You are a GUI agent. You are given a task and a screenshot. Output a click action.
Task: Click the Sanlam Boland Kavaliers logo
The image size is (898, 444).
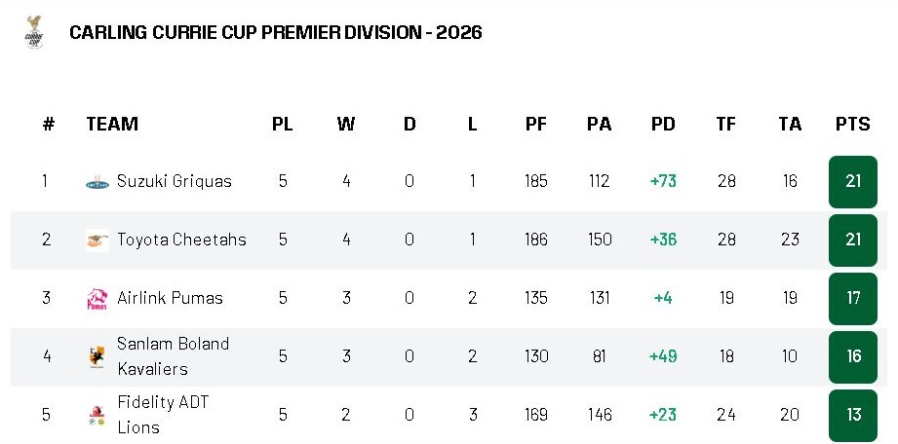(97, 357)
